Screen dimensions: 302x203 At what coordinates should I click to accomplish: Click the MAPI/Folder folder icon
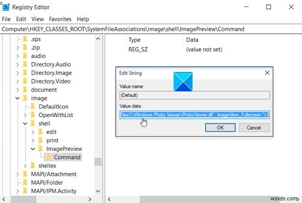click(x=25, y=183)
